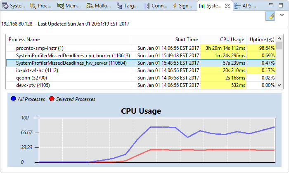This screenshot has height=173, width=289.
Task: Click the System Summary tab icon
Action: (5, 6)
